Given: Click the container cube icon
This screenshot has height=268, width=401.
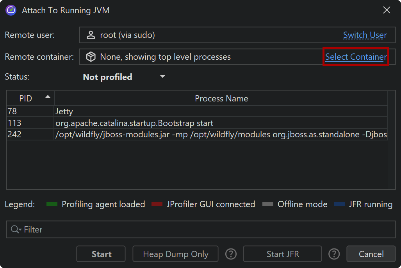Looking at the screenshot, I should (x=91, y=57).
